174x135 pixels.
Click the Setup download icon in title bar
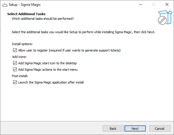pyautogui.click(x=5, y=5)
